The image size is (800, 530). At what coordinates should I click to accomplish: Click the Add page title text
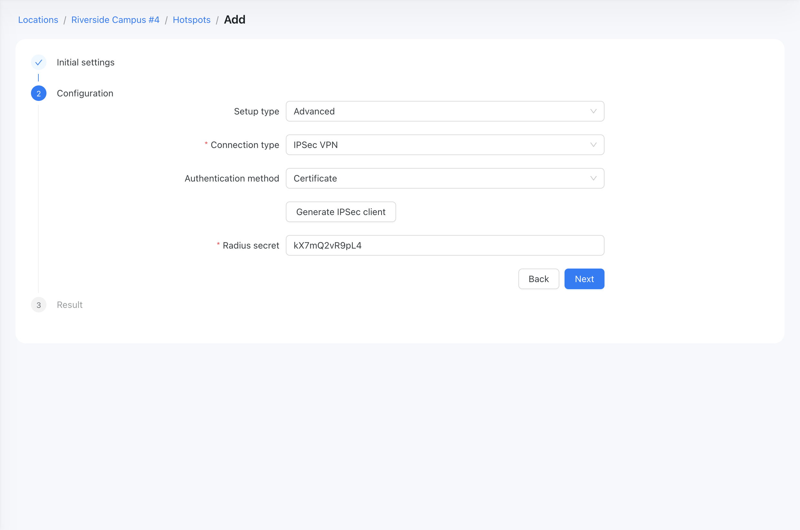235,20
